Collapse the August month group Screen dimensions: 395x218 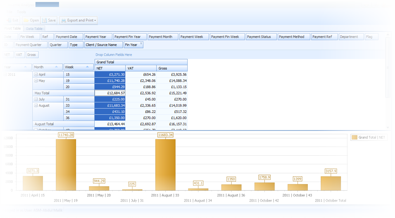pos(36,106)
